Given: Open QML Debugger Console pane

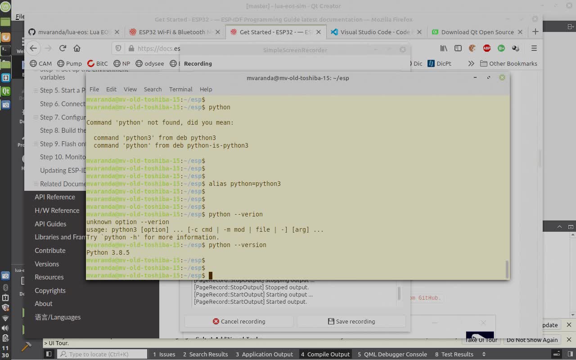Looking at the screenshot, I should [x=392, y=354].
